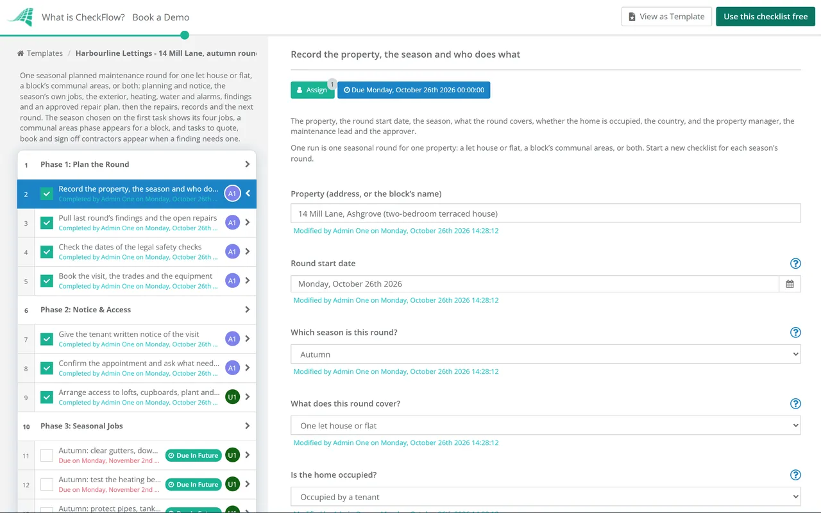This screenshot has height=513, width=821.
Task: Click the home icon beside Templates breadcrumb
Action: [21, 53]
